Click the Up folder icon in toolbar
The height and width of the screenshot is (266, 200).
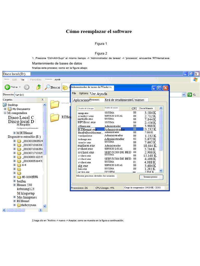coord(39,87)
